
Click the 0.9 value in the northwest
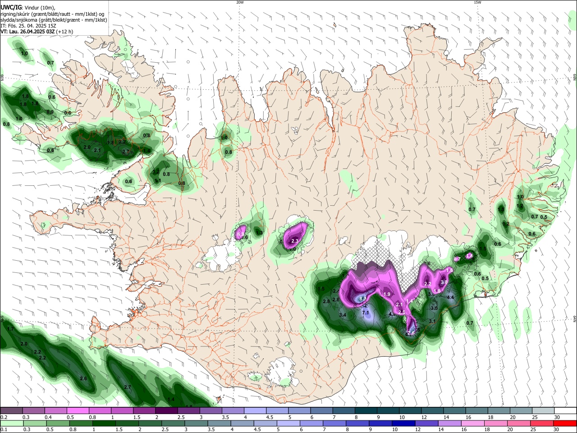(x=50, y=112)
